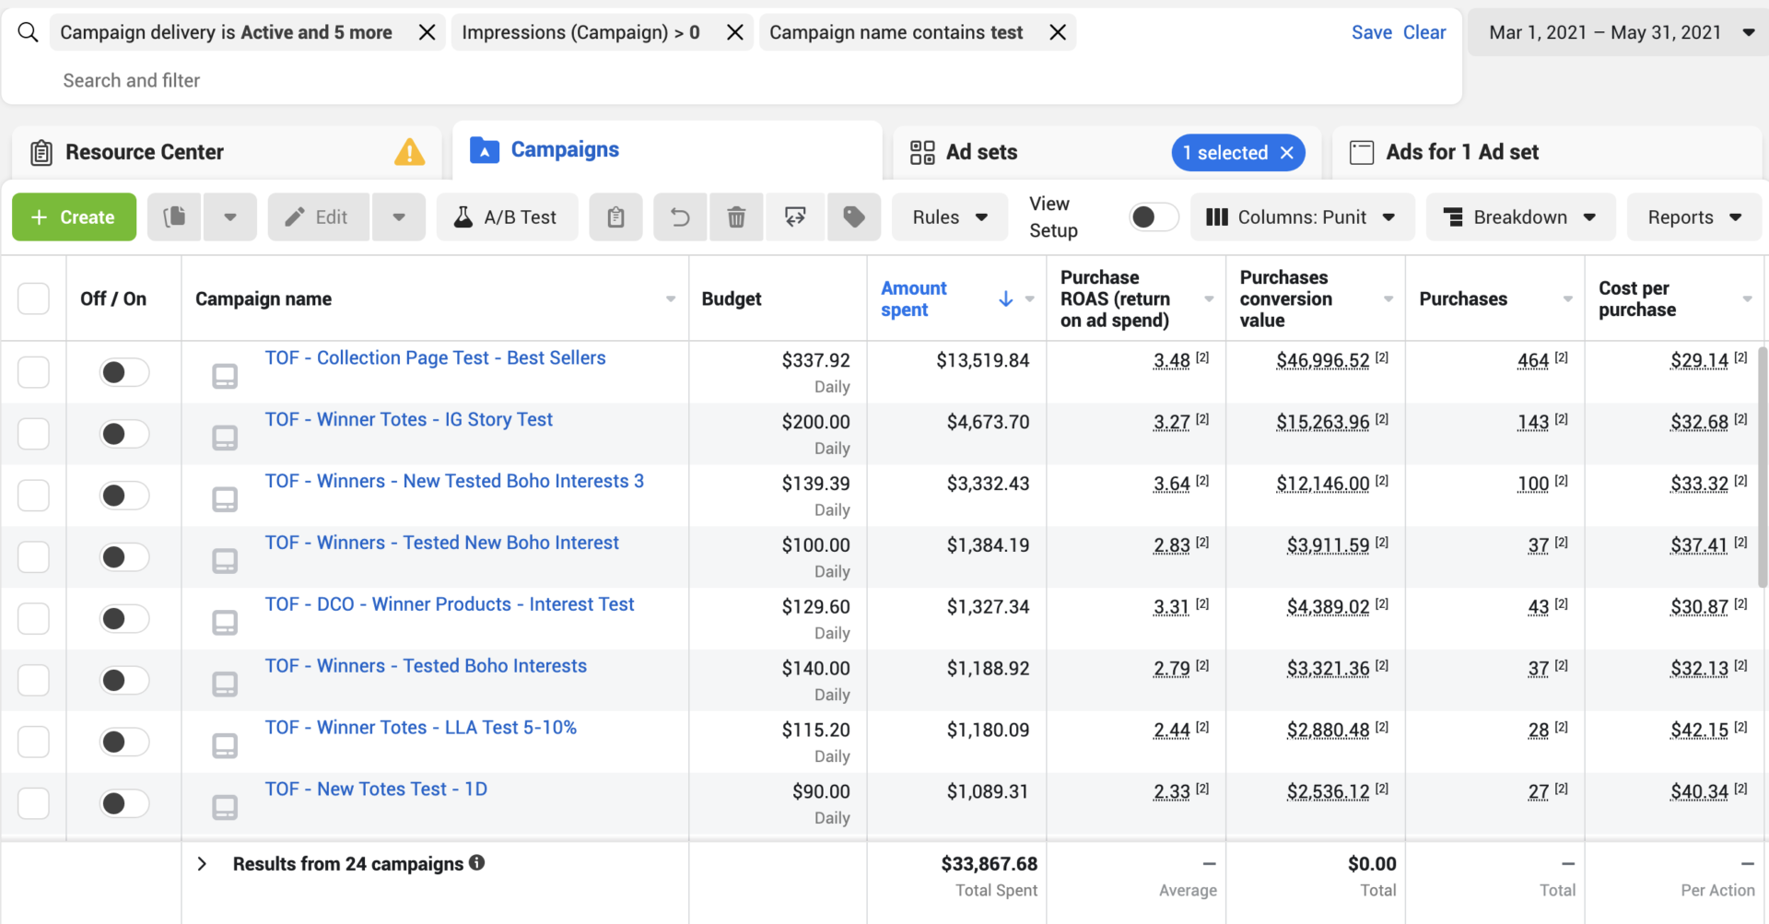Open the Breakdown dropdown
This screenshot has height=924, width=1769.
tap(1520, 217)
